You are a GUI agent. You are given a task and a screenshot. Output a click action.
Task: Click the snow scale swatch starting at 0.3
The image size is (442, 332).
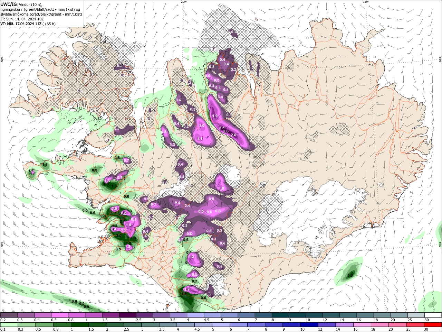click(x=26, y=315)
